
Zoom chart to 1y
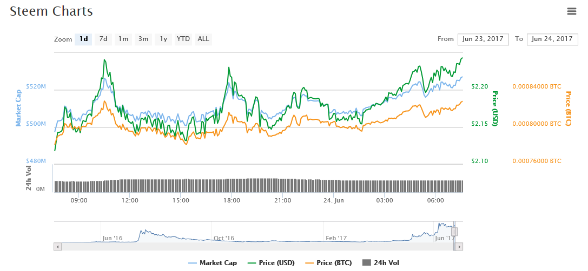163,39
